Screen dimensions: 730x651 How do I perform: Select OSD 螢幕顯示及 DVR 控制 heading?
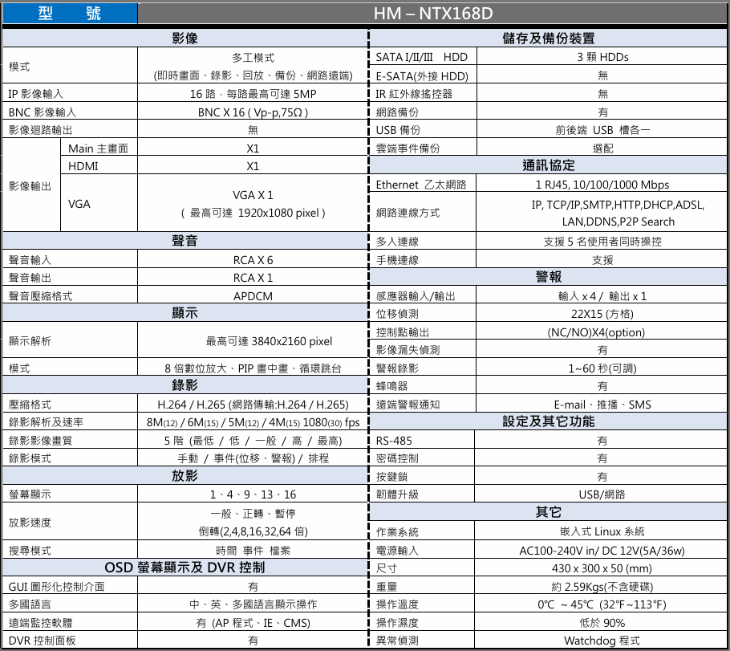pyautogui.click(x=185, y=568)
